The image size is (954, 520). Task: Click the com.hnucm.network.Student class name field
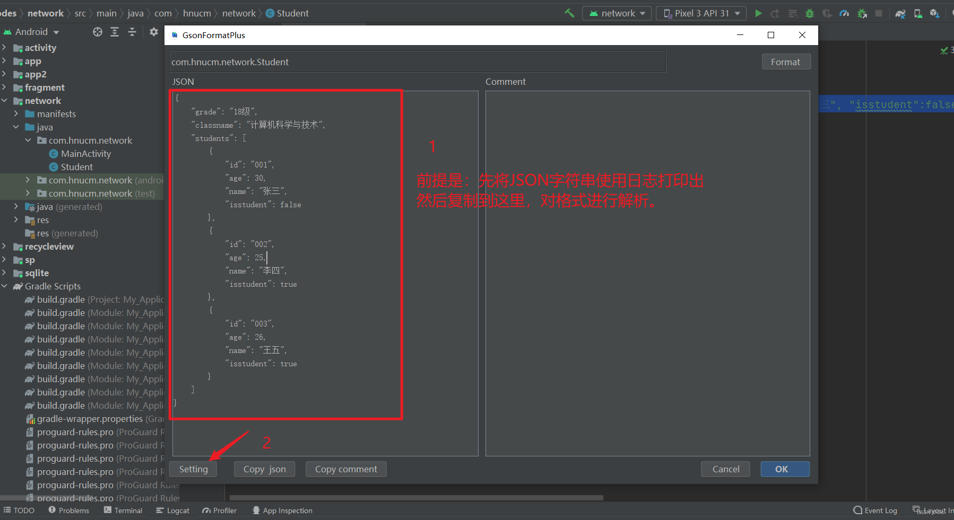pos(417,61)
